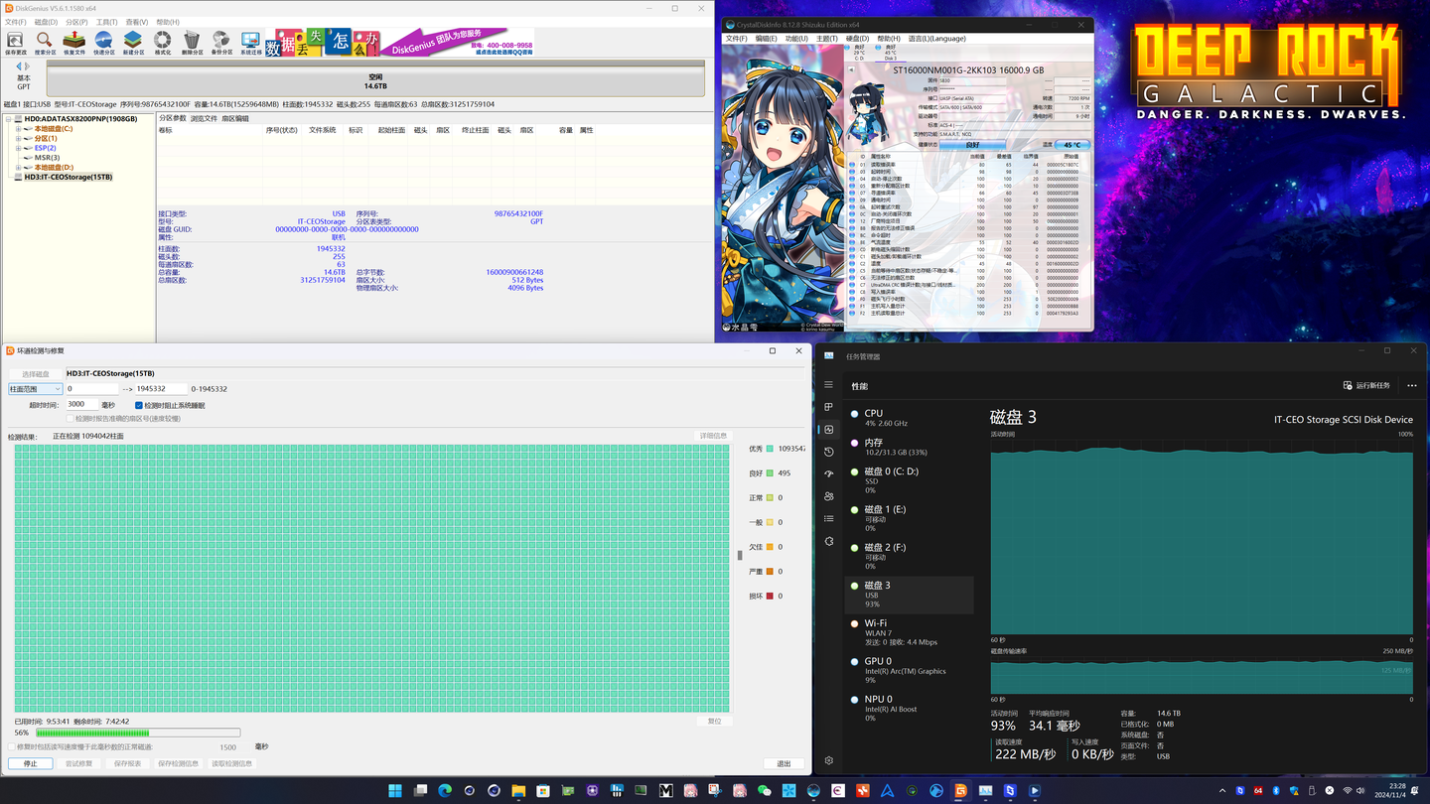The width and height of the screenshot is (1430, 804).
Task: Select CPU in Task Manager performance list
Action: (x=910, y=418)
